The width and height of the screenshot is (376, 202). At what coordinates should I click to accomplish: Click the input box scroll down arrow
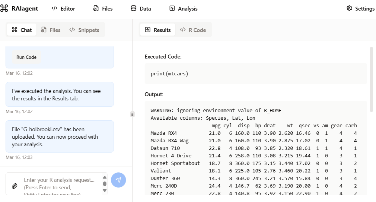click(x=105, y=190)
